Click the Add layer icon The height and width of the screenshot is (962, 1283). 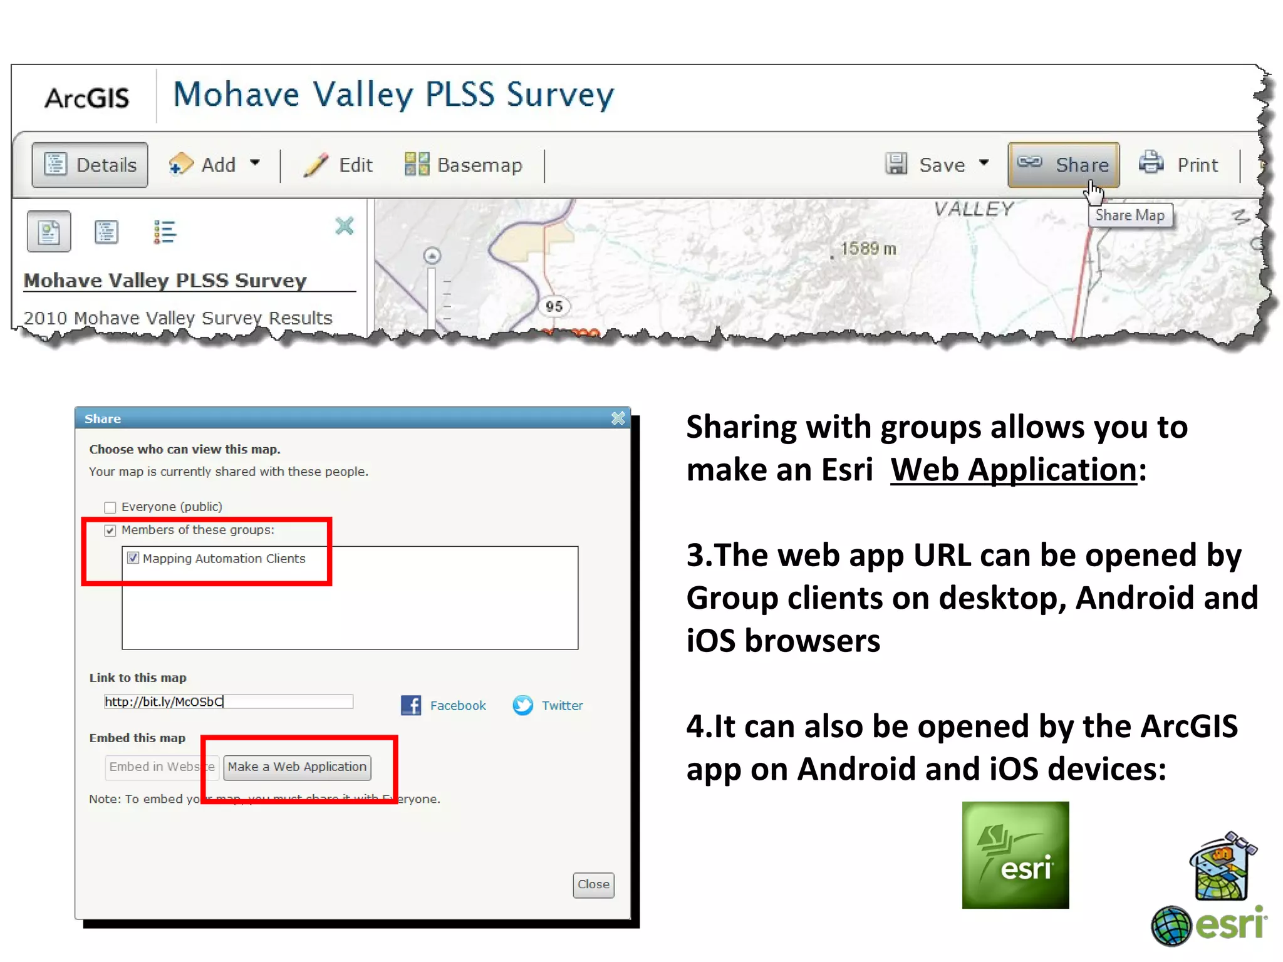(x=180, y=165)
